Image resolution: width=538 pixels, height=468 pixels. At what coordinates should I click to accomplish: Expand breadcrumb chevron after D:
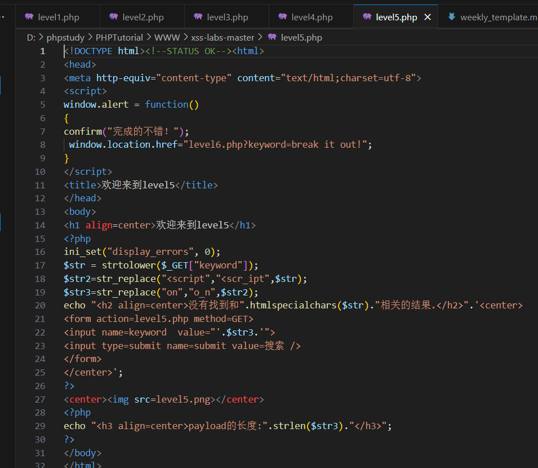click(41, 37)
